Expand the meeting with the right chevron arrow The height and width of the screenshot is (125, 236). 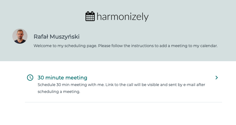(216, 78)
